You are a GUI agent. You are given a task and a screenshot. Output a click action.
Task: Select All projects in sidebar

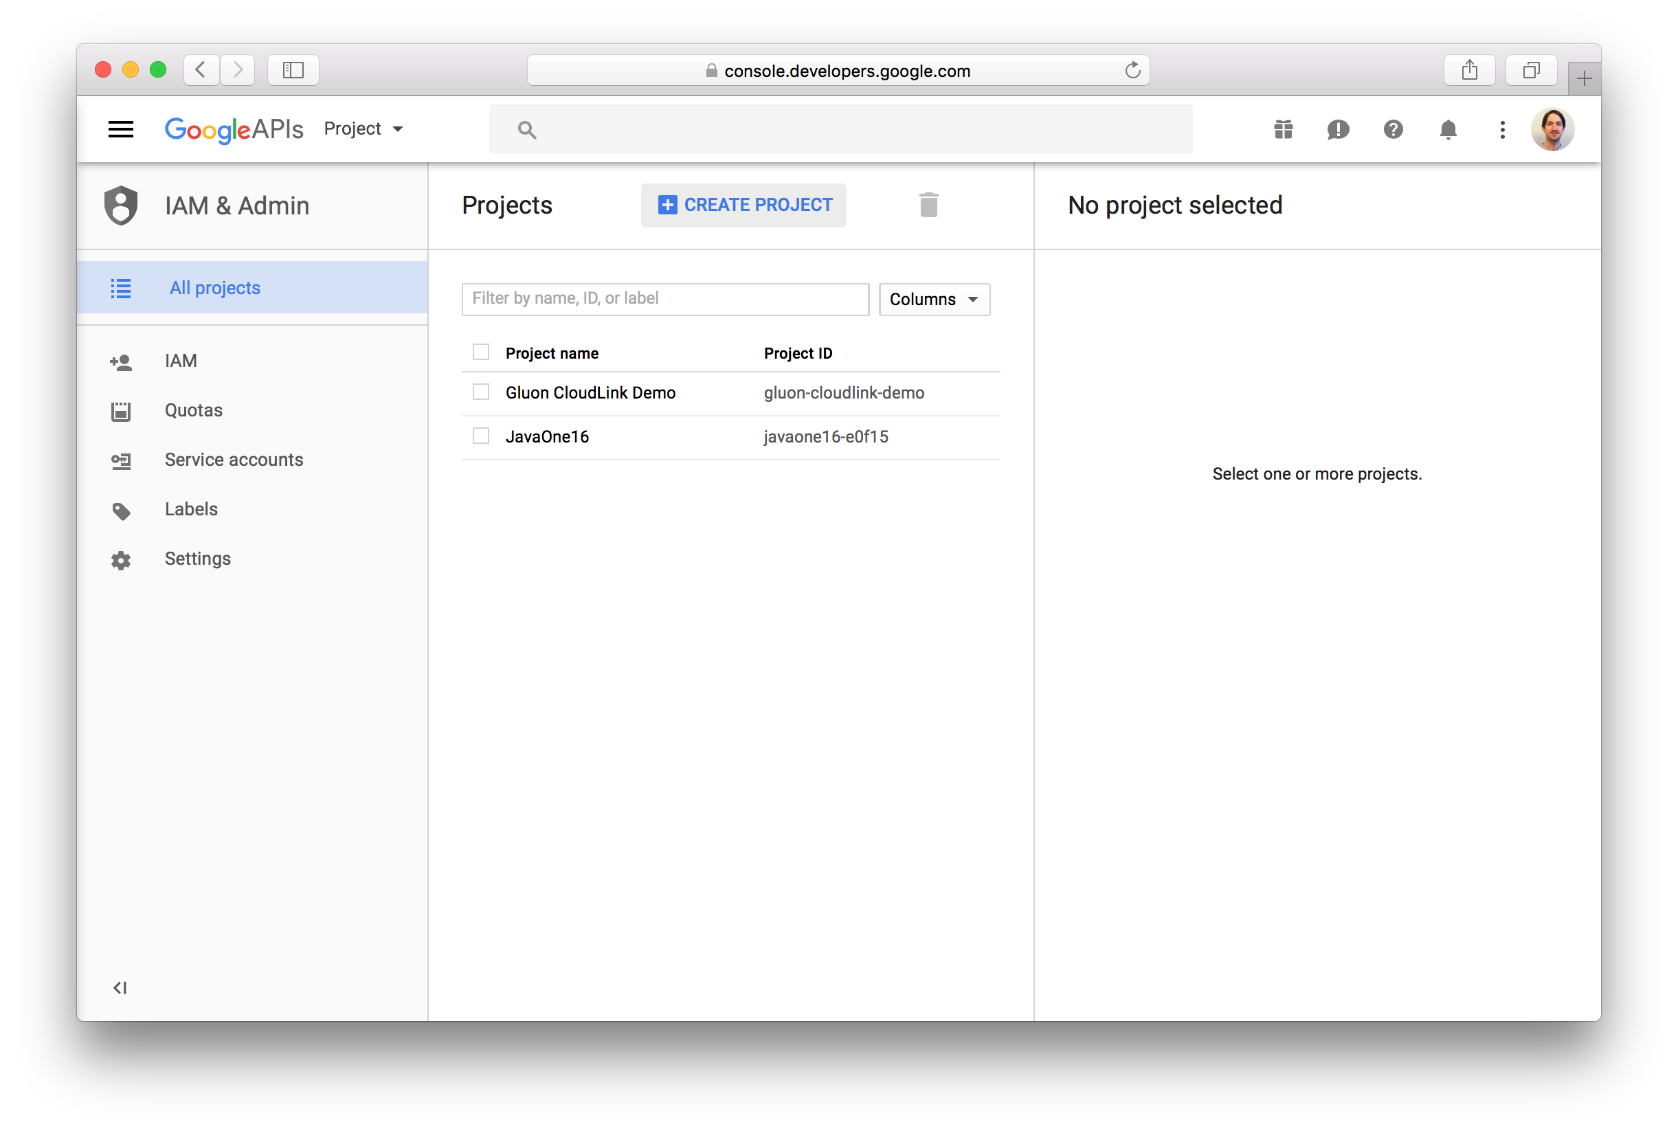click(252, 287)
